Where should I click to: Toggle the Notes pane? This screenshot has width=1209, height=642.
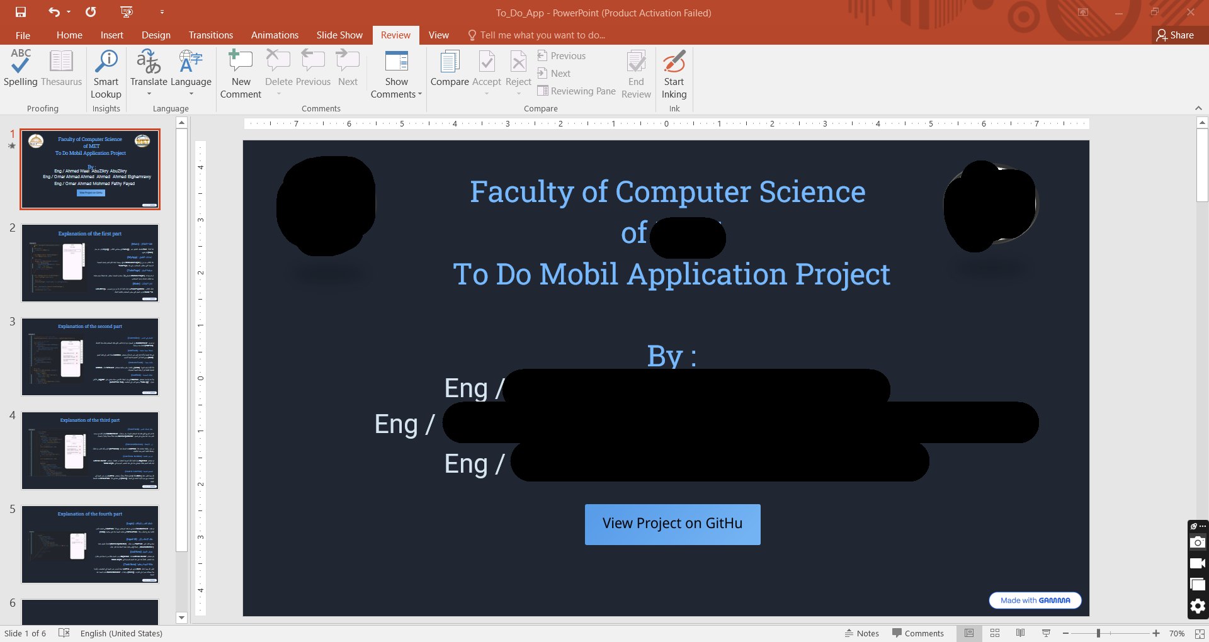pos(861,633)
